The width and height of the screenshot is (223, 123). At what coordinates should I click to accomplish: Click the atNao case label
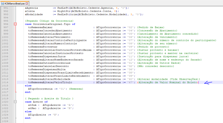(32, 108)
